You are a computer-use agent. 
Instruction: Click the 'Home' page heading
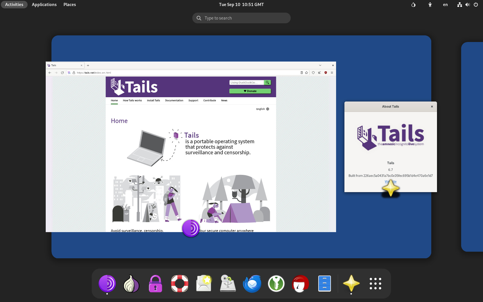tap(119, 121)
